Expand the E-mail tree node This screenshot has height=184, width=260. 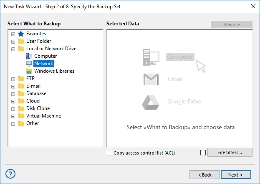13,86
